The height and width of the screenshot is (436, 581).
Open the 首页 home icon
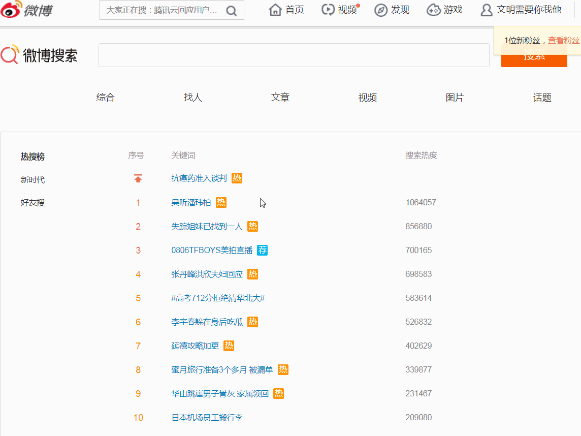point(275,10)
